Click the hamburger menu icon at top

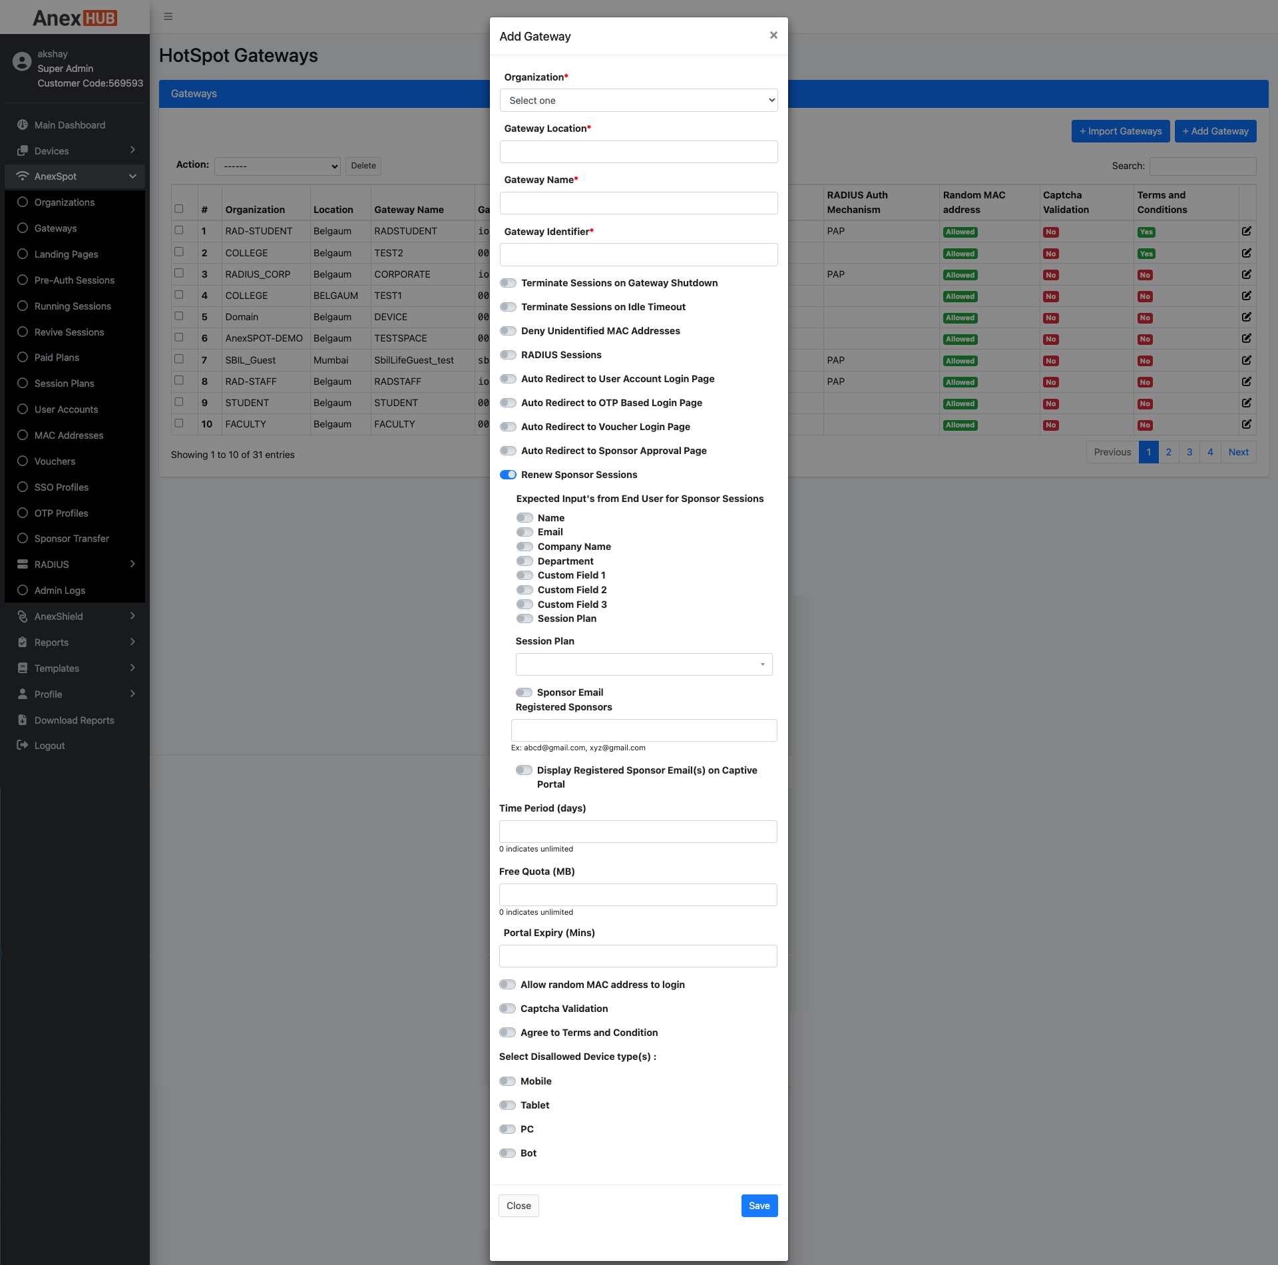(x=168, y=16)
